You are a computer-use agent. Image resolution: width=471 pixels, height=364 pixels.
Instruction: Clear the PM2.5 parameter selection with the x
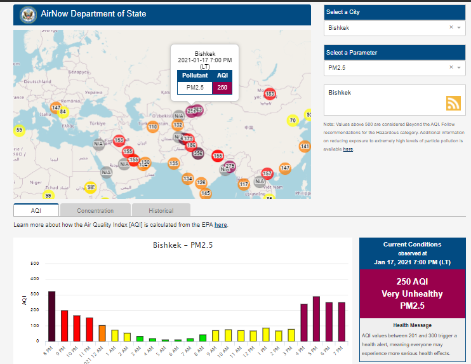(x=451, y=67)
